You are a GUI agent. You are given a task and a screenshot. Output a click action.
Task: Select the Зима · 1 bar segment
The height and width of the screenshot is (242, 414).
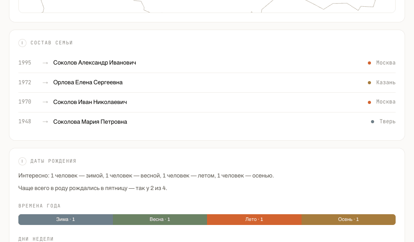point(65,220)
